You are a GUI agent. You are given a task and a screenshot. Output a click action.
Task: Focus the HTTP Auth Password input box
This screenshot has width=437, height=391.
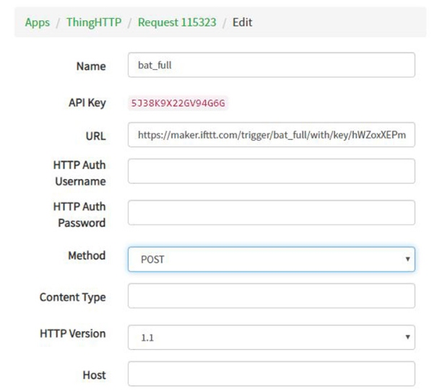click(x=271, y=213)
